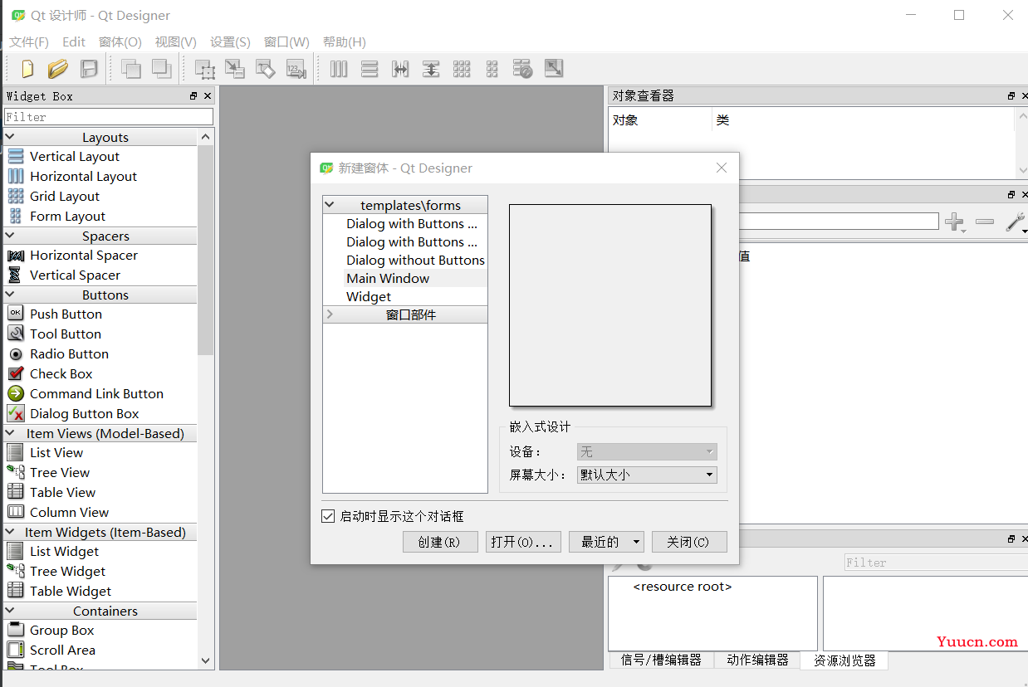Select the Edit Tab Order icon
The image size is (1028, 687).
coord(296,69)
